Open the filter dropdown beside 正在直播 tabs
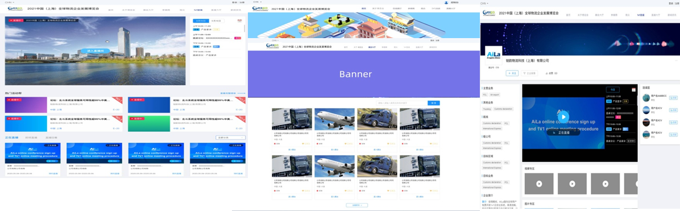Screen dimensions: 680x211 [x=230, y=138]
